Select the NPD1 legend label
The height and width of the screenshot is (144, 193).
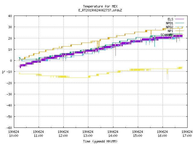[x=169, y=23]
